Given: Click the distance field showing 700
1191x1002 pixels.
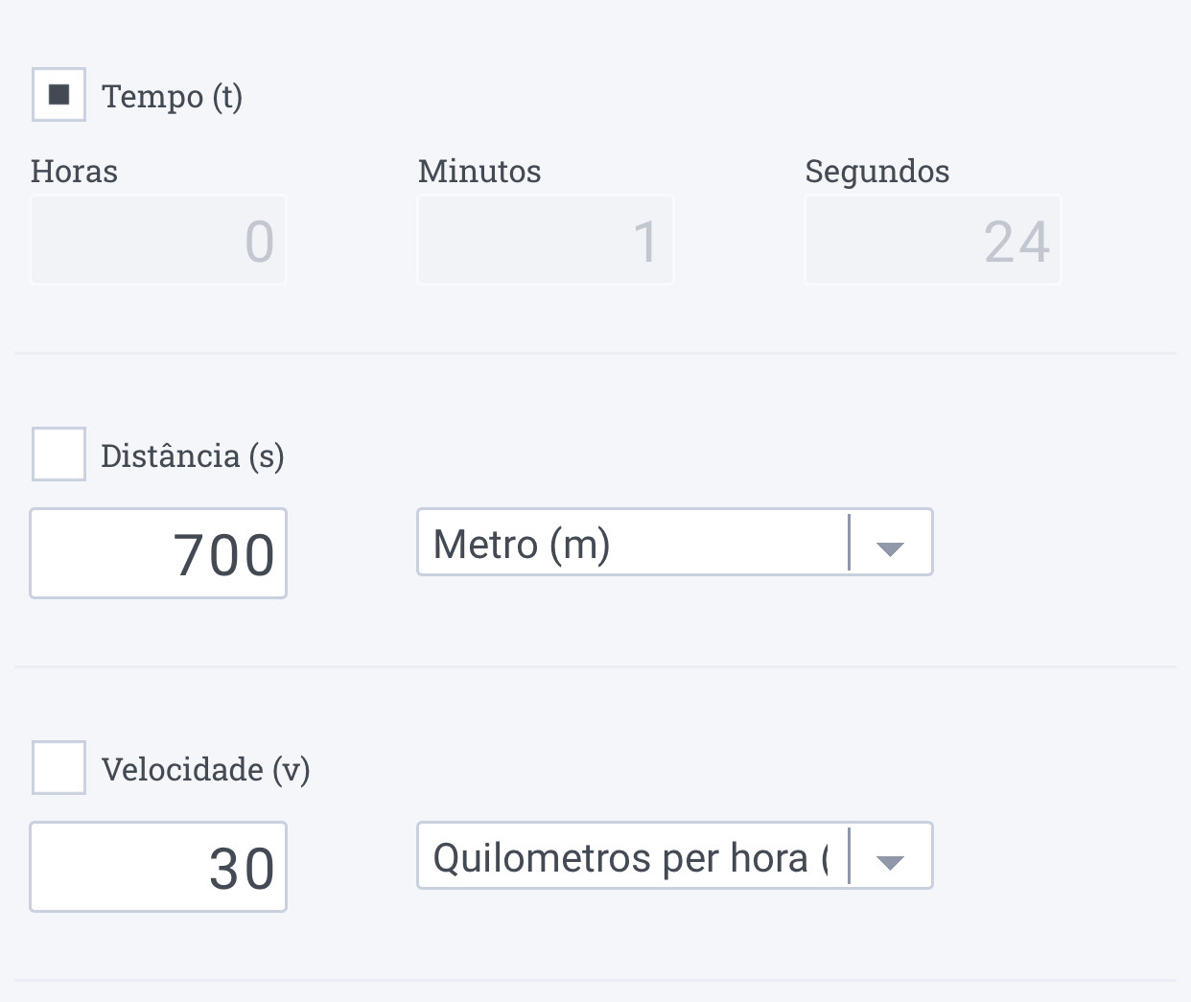Looking at the screenshot, I should tap(158, 553).
